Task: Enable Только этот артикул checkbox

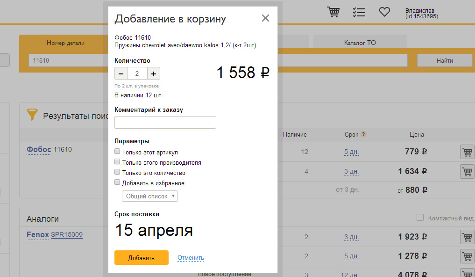Action: click(x=118, y=152)
